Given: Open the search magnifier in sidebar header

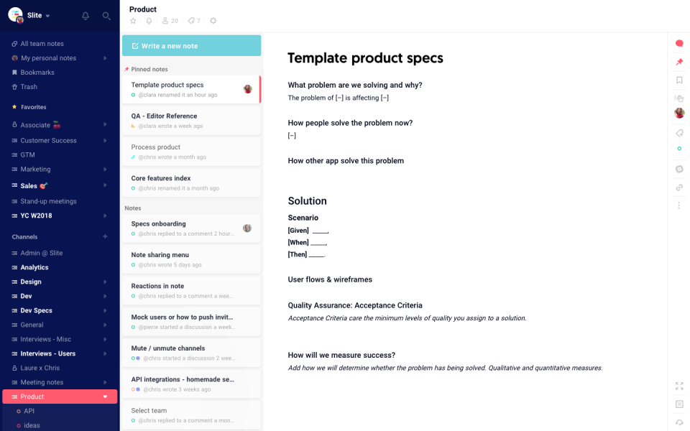Looking at the screenshot, I should point(106,16).
